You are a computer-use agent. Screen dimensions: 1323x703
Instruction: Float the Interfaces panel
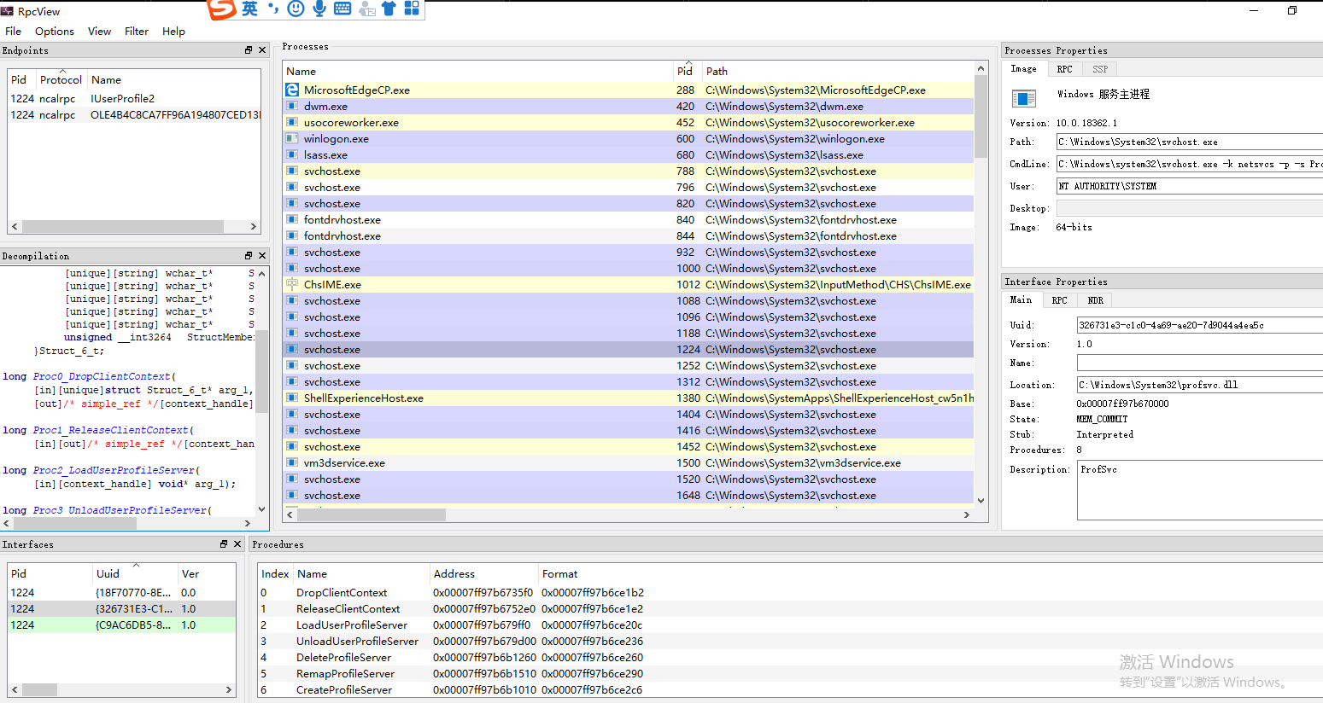pyautogui.click(x=224, y=544)
